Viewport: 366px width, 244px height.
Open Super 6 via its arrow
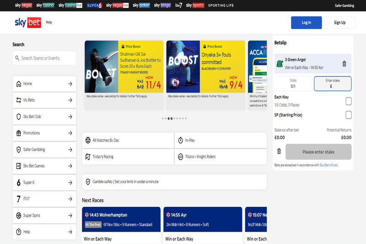click(70, 182)
